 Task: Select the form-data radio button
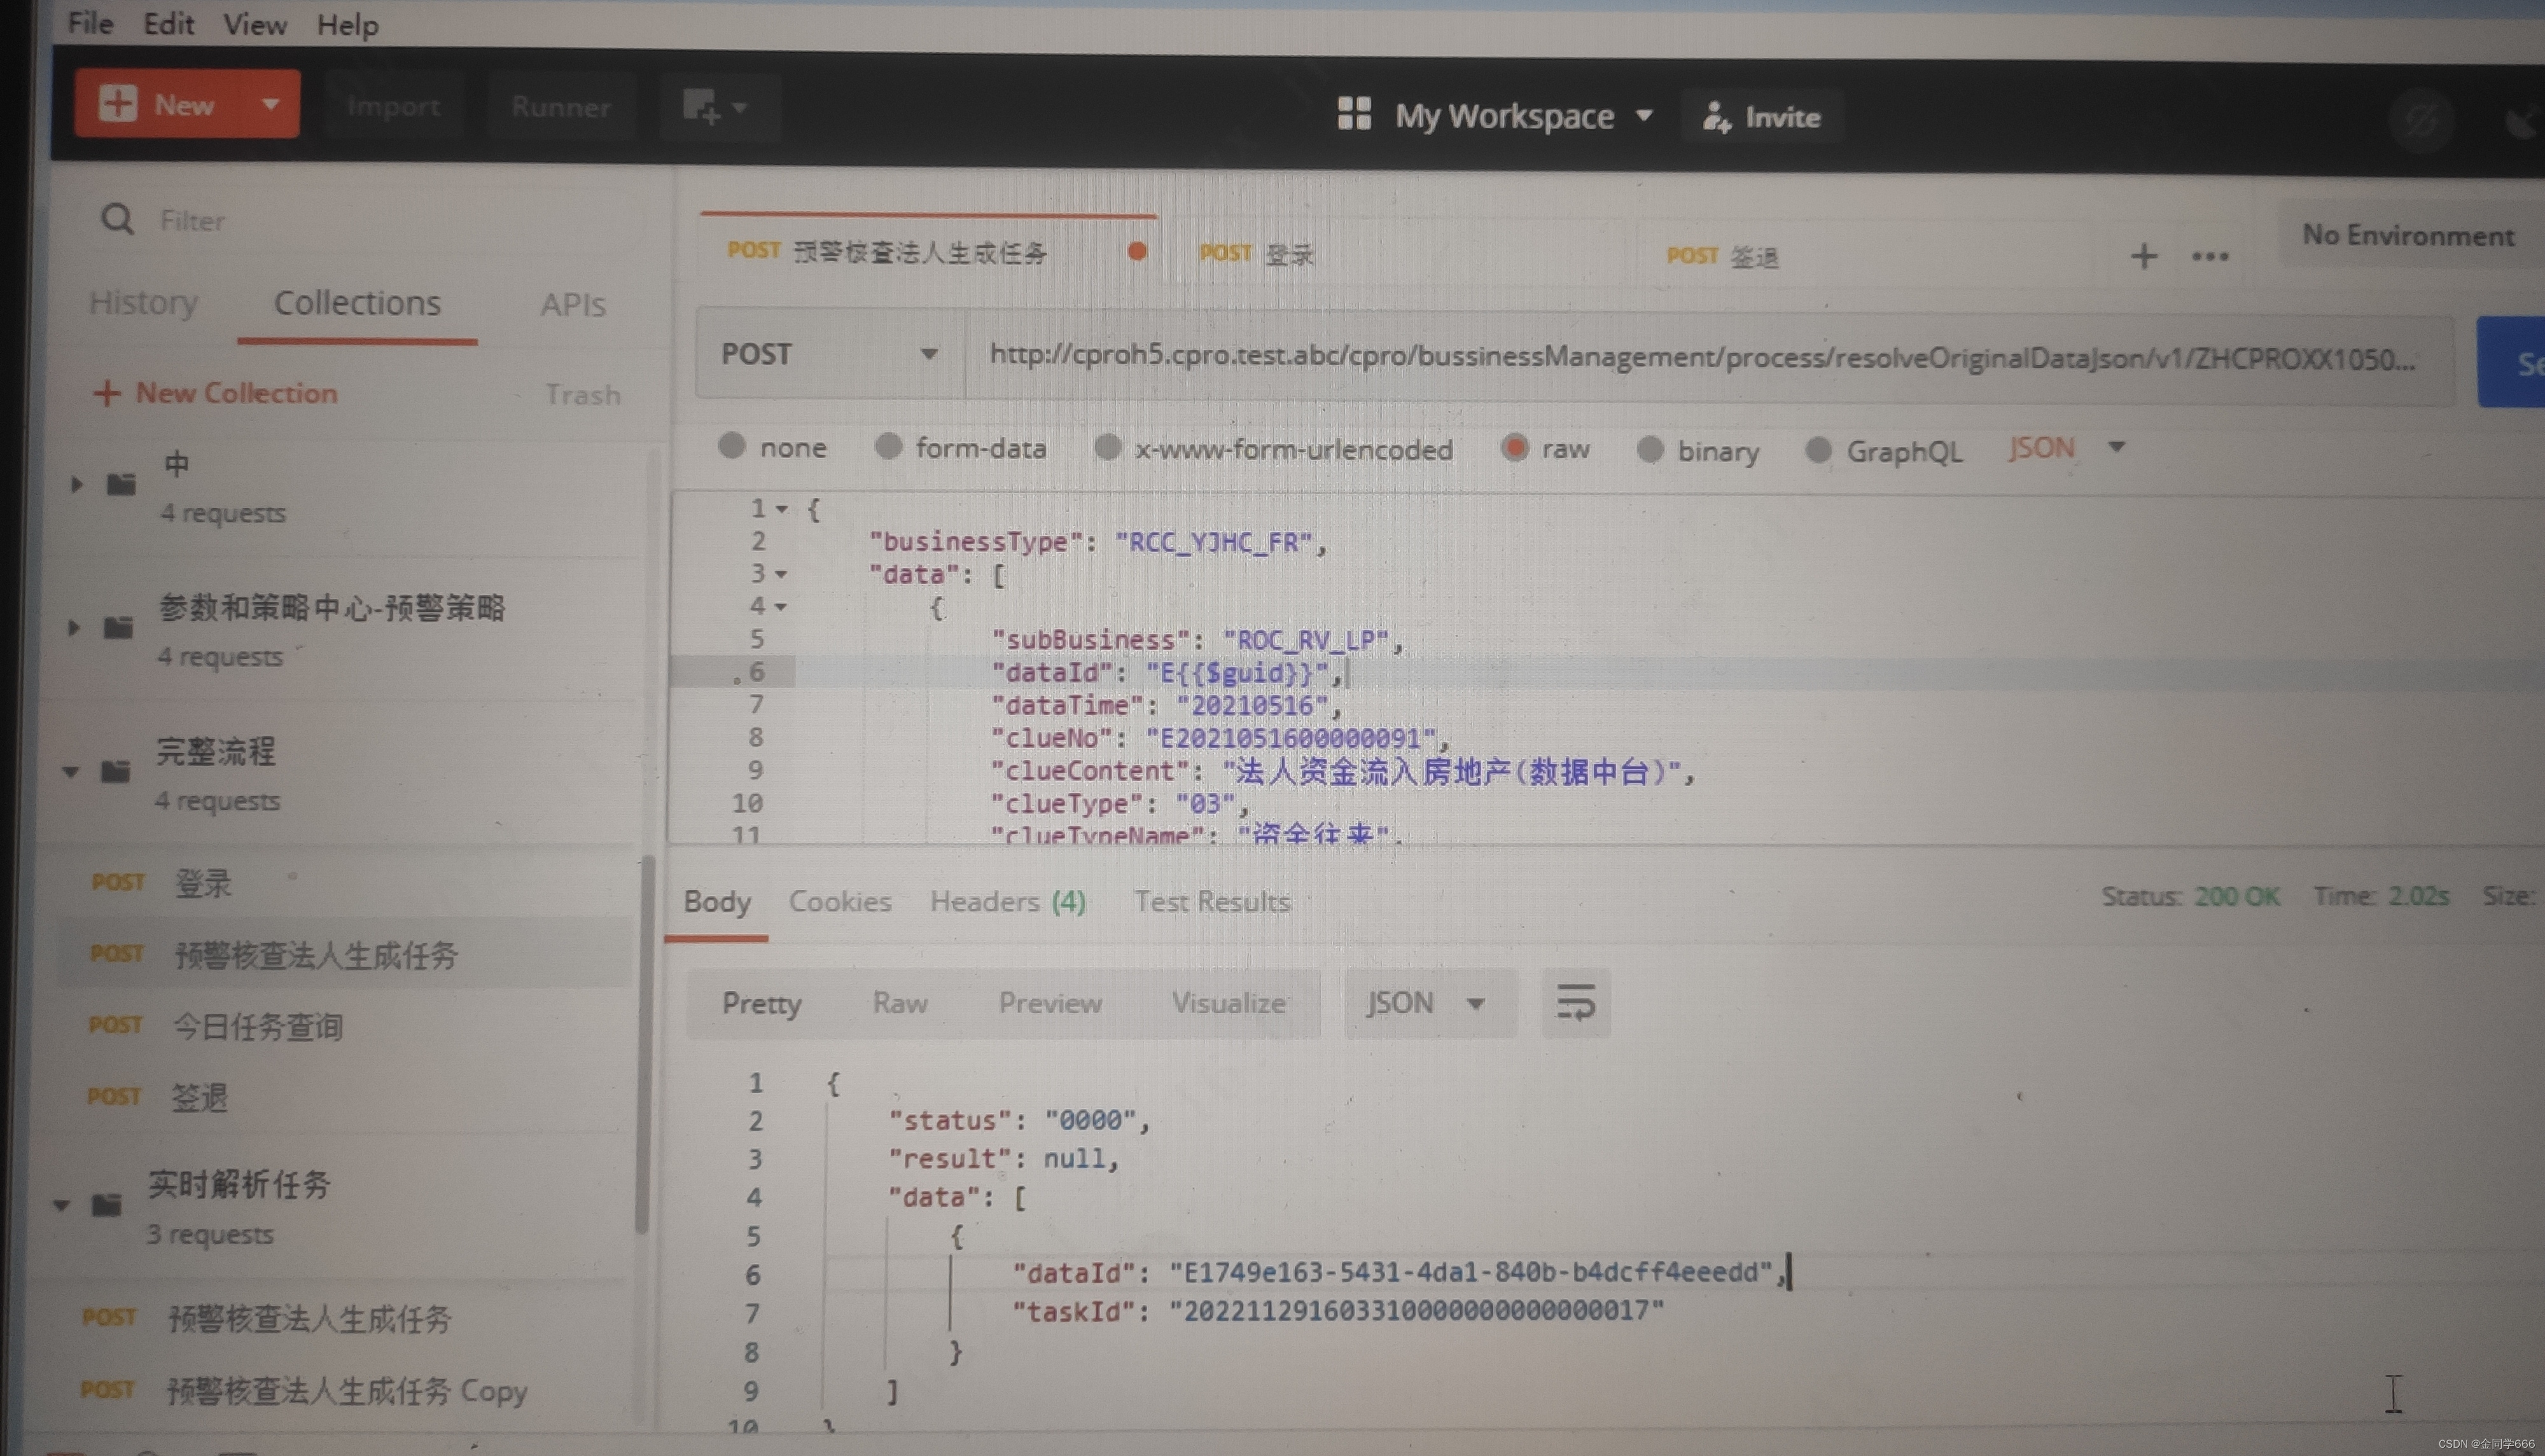tap(888, 446)
